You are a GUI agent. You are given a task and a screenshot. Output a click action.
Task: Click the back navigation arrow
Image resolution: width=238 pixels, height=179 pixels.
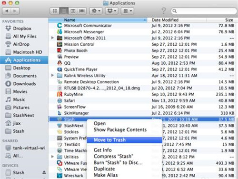click(7, 11)
